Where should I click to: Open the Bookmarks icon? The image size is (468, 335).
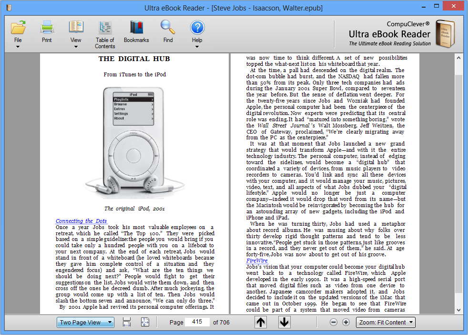click(x=137, y=27)
